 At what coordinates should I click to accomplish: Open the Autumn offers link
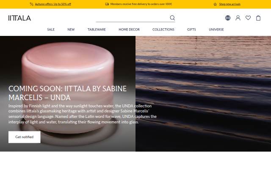coord(53,4)
